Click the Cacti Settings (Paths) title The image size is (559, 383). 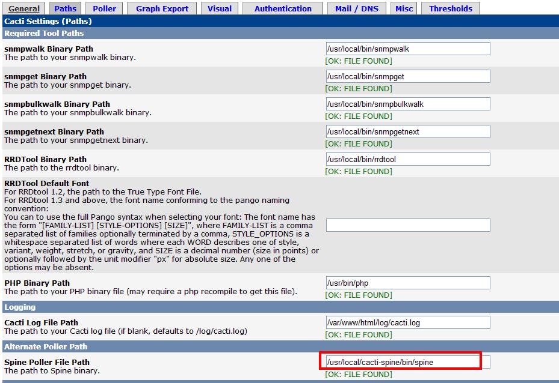(48, 21)
